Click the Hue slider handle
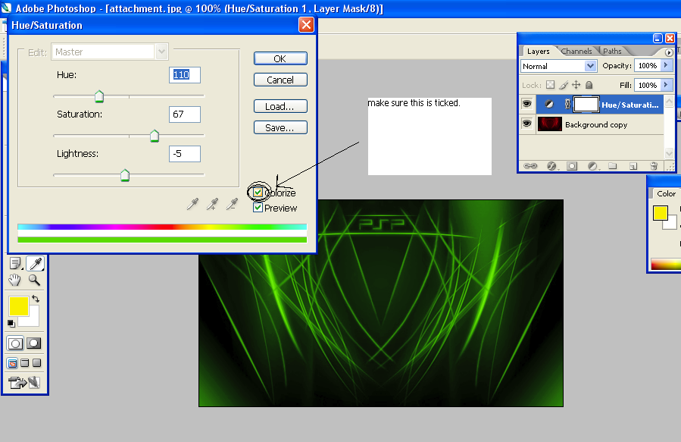 tap(99, 96)
